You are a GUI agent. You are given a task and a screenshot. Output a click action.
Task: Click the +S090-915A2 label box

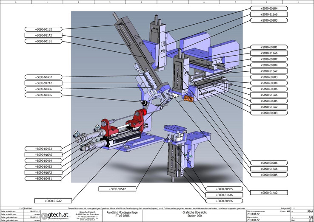click(x=117, y=189)
